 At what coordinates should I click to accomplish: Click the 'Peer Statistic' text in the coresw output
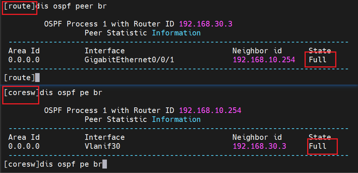pos(115,119)
